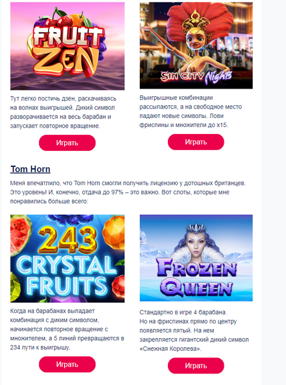This screenshot has width=286, height=385.
Task: Click the purple Frozen Queen title lettering
Action: (196, 278)
